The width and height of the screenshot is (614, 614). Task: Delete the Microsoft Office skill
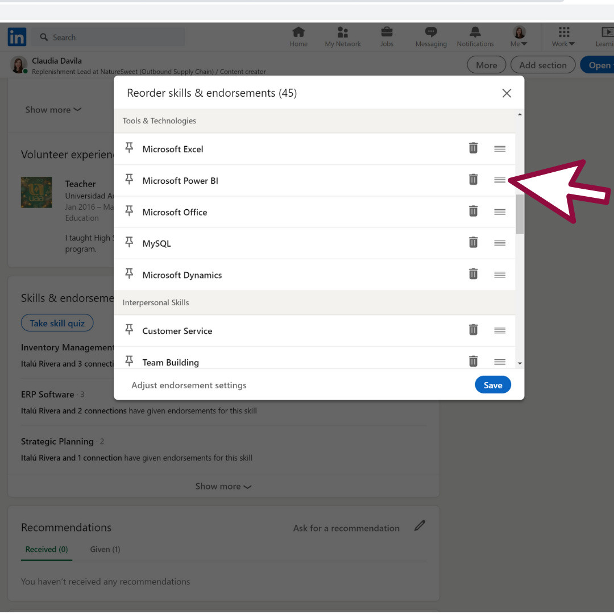[x=473, y=211]
